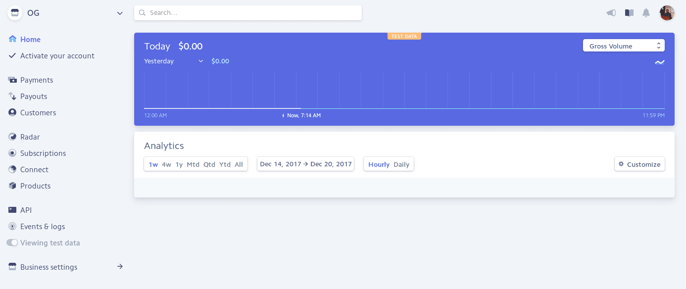Click the Activate your account link
Image resolution: width=686 pixels, height=289 pixels.
57,56
